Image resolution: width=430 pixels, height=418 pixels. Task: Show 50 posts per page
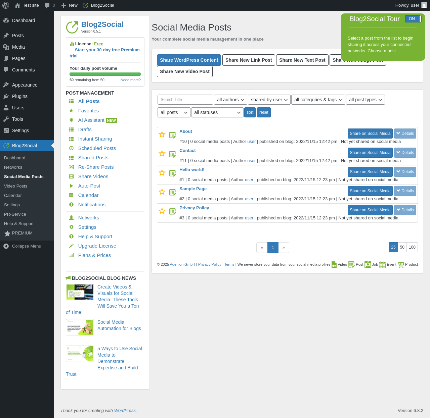(x=402, y=247)
